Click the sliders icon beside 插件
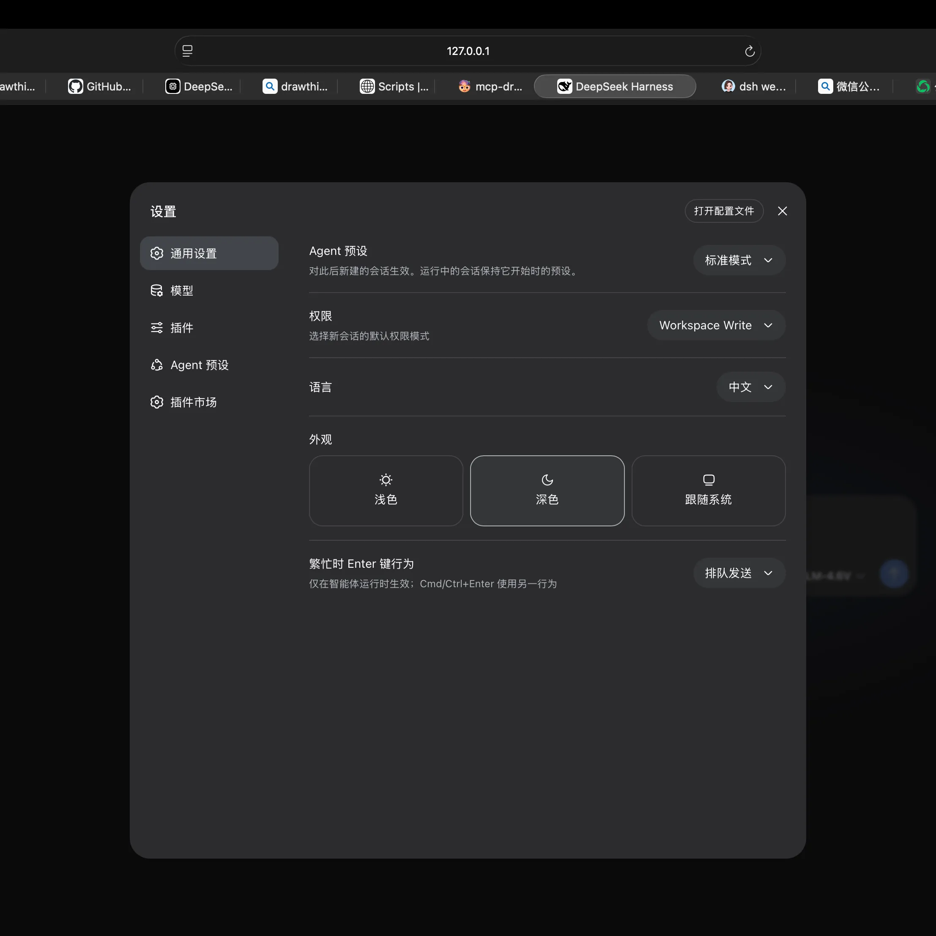The image size is (936, 936). (156, 328)
